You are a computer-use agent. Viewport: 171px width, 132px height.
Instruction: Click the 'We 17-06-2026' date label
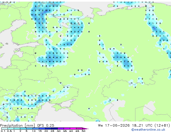(x=114, y=125)
